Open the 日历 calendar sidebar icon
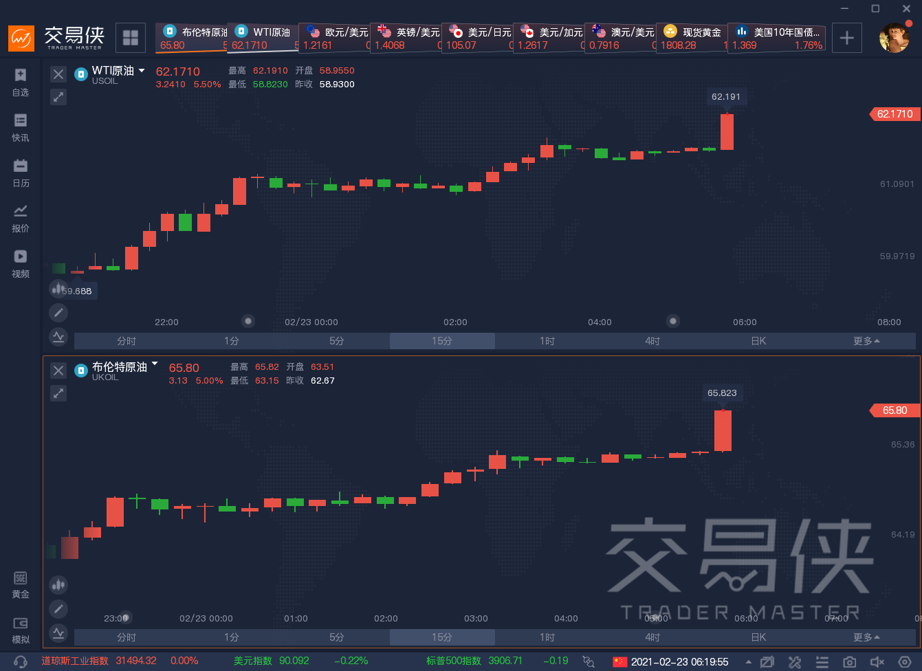The image size is (922, 671). (x=21, y=173)
